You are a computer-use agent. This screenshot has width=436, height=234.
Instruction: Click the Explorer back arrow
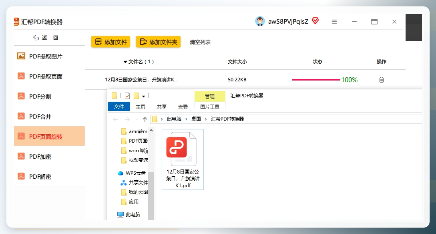[115, 119]
